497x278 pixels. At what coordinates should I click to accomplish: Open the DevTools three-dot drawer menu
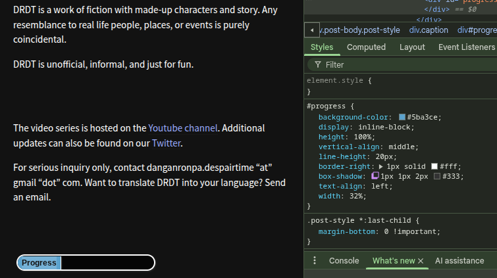pyautogui.click(x=315, y=261)
